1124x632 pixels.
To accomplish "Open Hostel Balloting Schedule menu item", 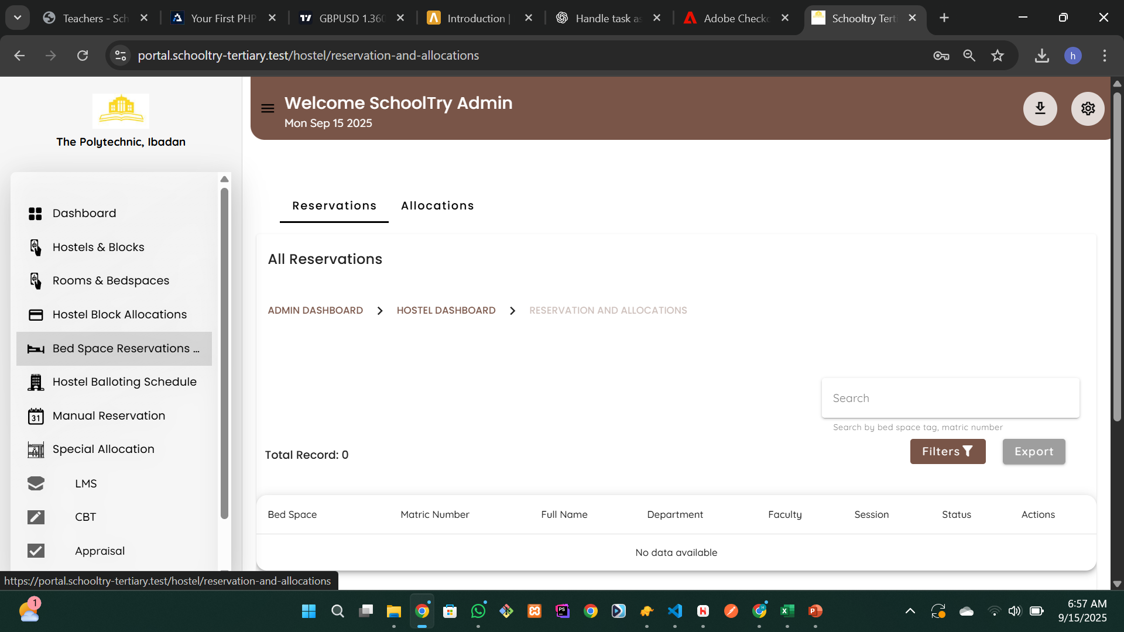I will click(114, 382).
